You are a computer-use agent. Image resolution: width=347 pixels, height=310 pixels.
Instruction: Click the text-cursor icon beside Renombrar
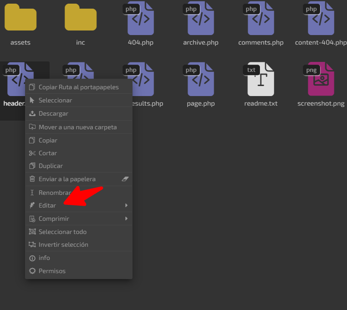[x=32, y=193]
